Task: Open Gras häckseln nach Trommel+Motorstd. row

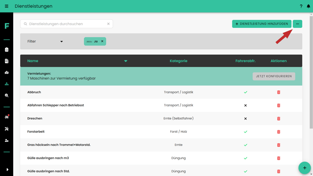Action: (161, 145)
